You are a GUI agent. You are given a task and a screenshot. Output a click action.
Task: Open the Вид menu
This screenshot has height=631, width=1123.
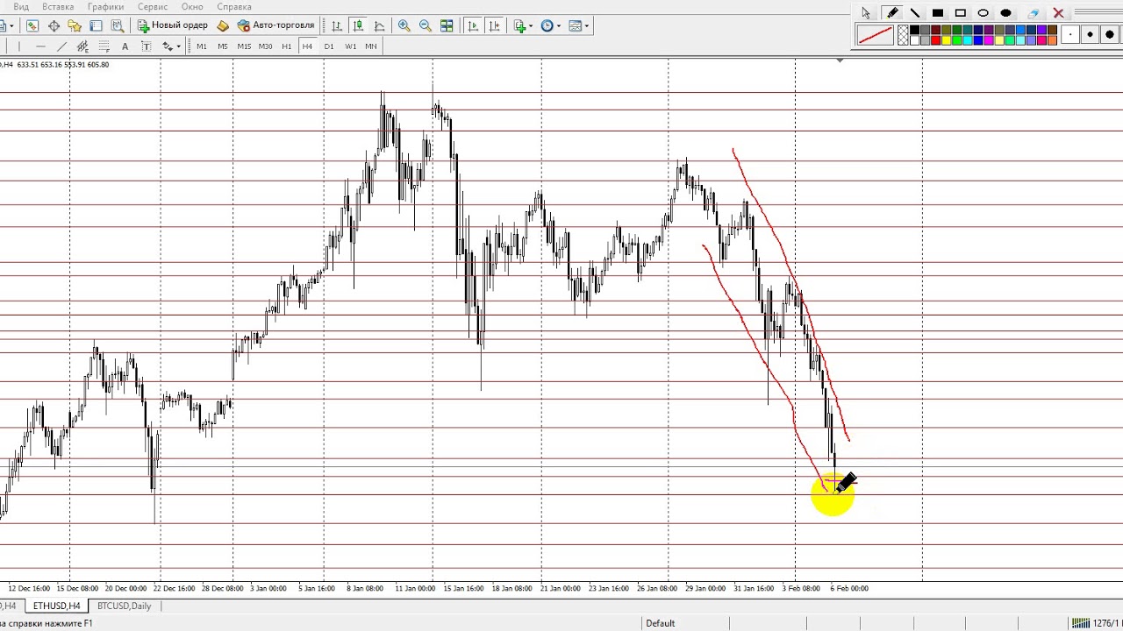21,7
